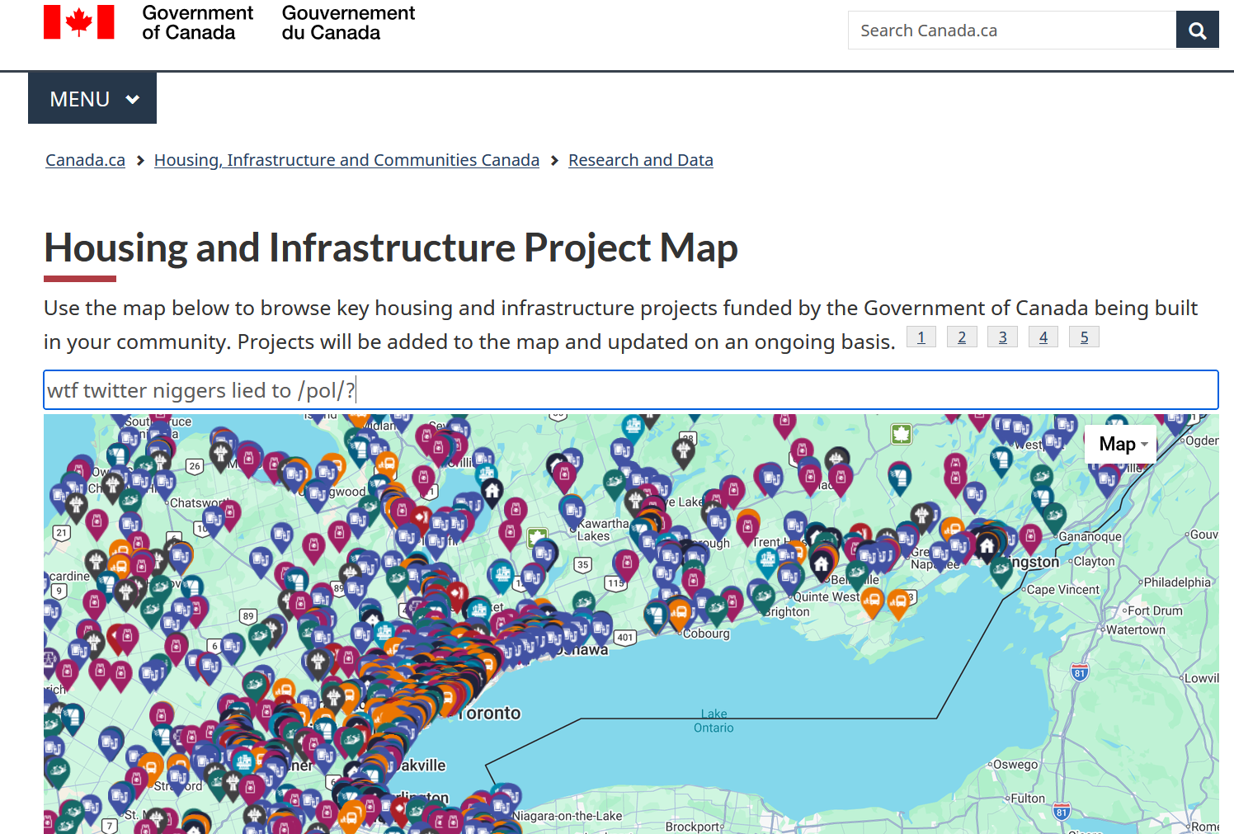Image resolution: width=1234 pixels, height=834 pixels.
Task: Select the orange transit marker above Cobourg
Action: pos(680,613)
